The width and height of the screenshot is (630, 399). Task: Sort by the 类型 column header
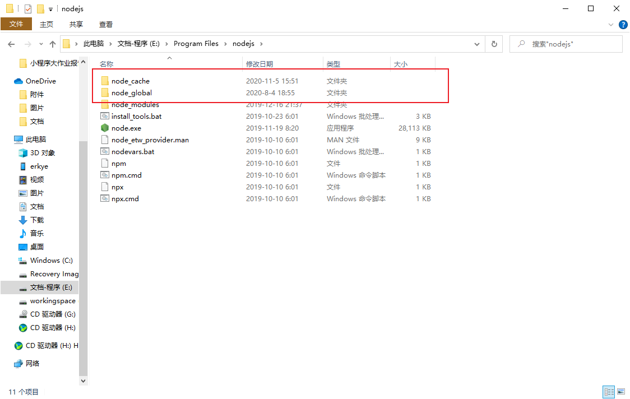point(333,64)
